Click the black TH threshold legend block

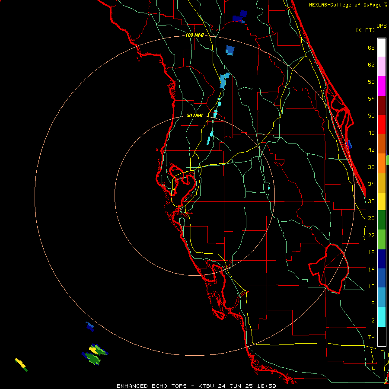pyautogui.click(x=382, y=336)
